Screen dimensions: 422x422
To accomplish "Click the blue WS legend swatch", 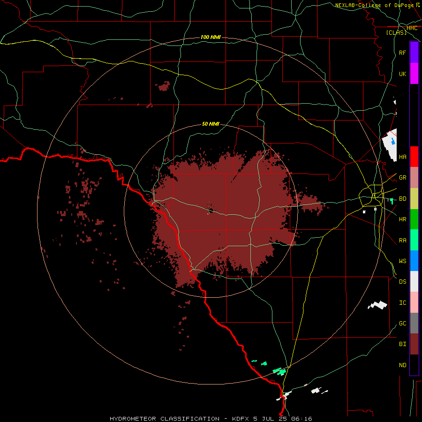I will click(414, 261).
